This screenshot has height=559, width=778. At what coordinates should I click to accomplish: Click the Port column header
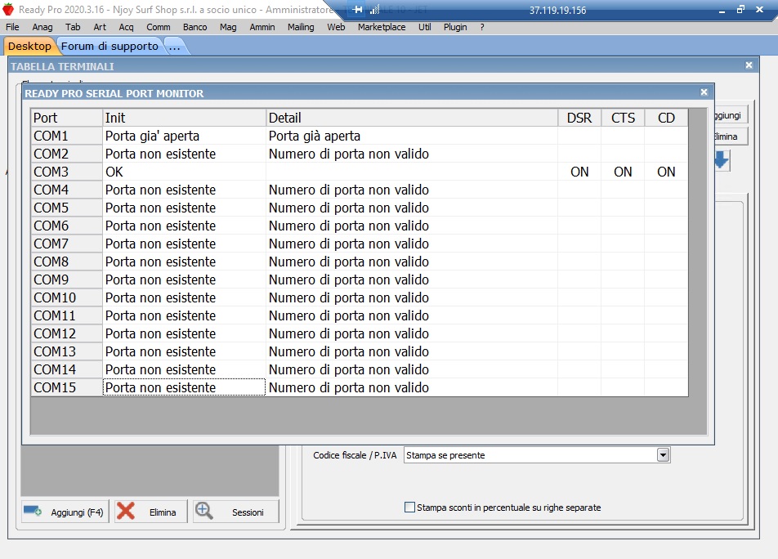66,118
